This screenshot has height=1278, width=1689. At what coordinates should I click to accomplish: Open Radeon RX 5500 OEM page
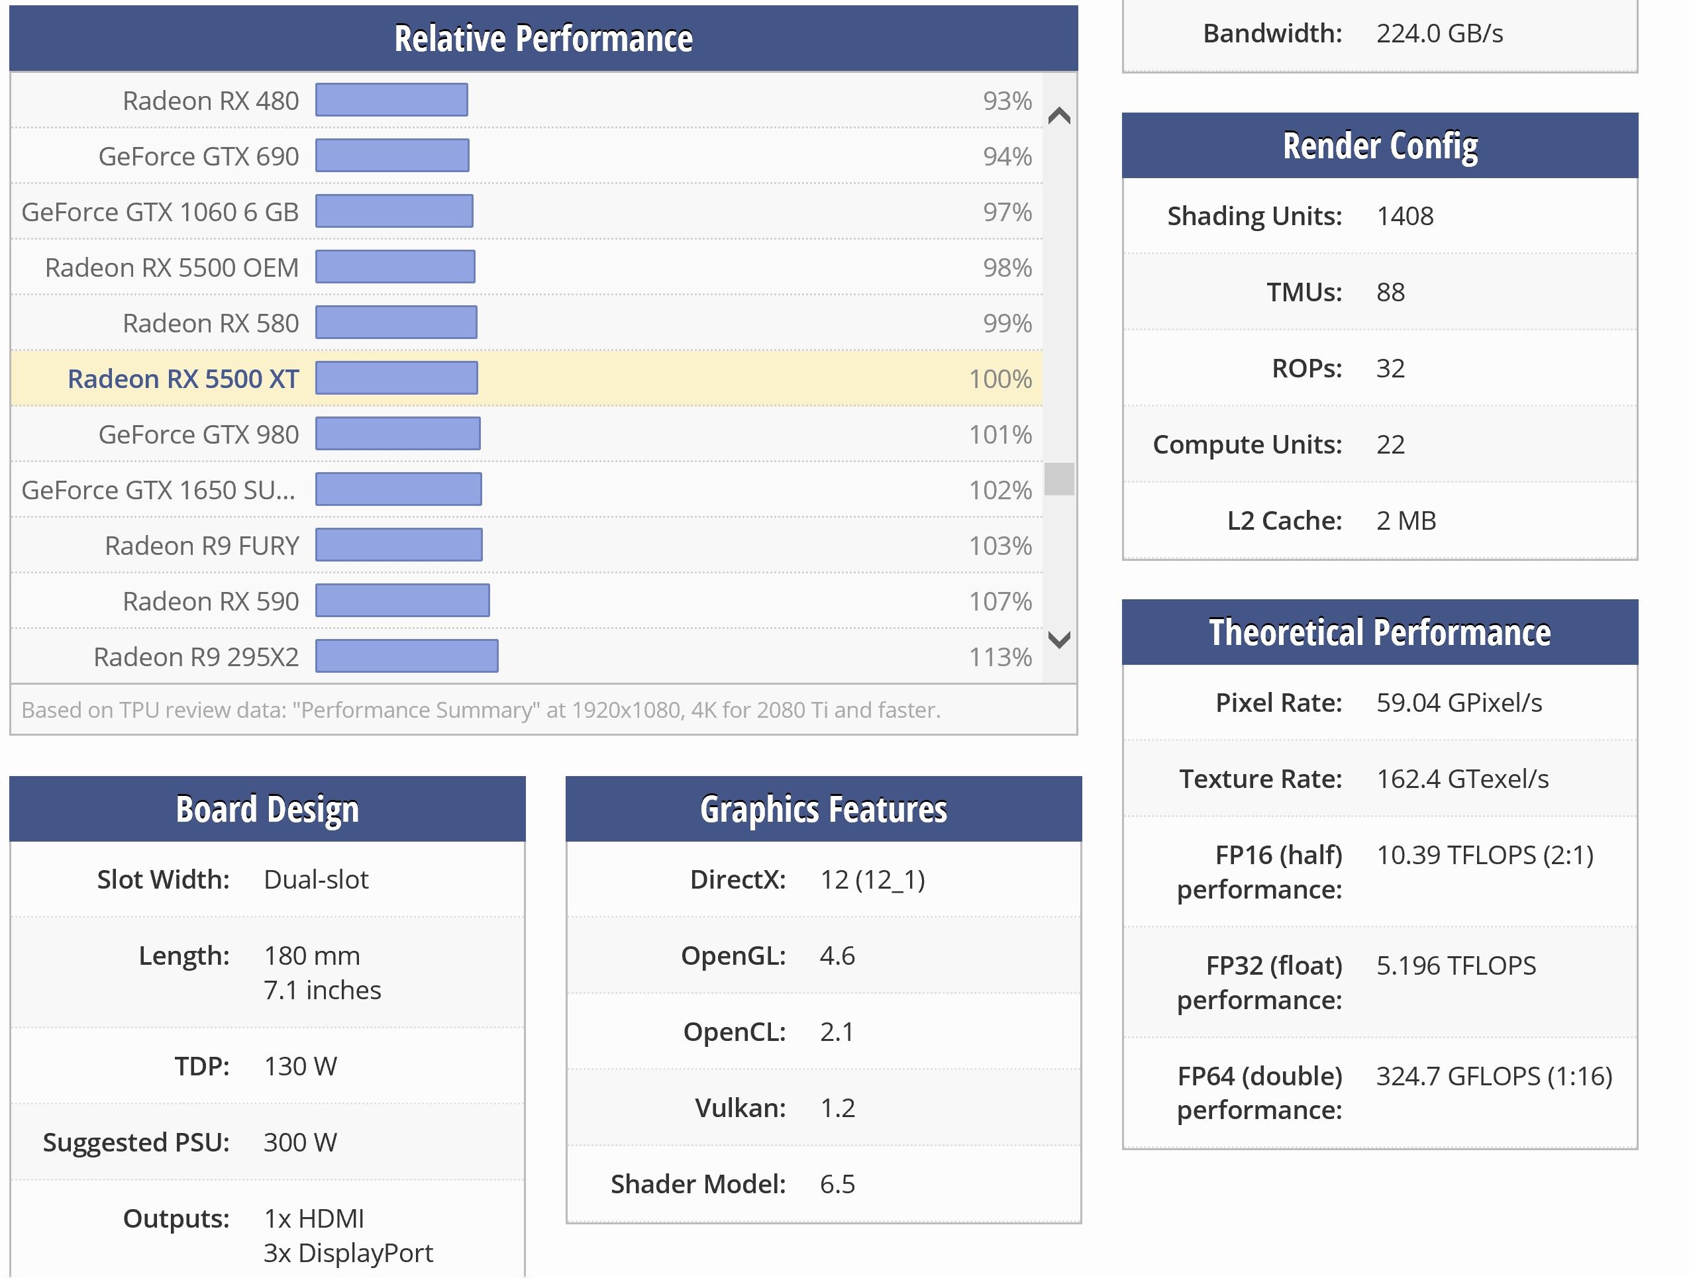point(172,268)
